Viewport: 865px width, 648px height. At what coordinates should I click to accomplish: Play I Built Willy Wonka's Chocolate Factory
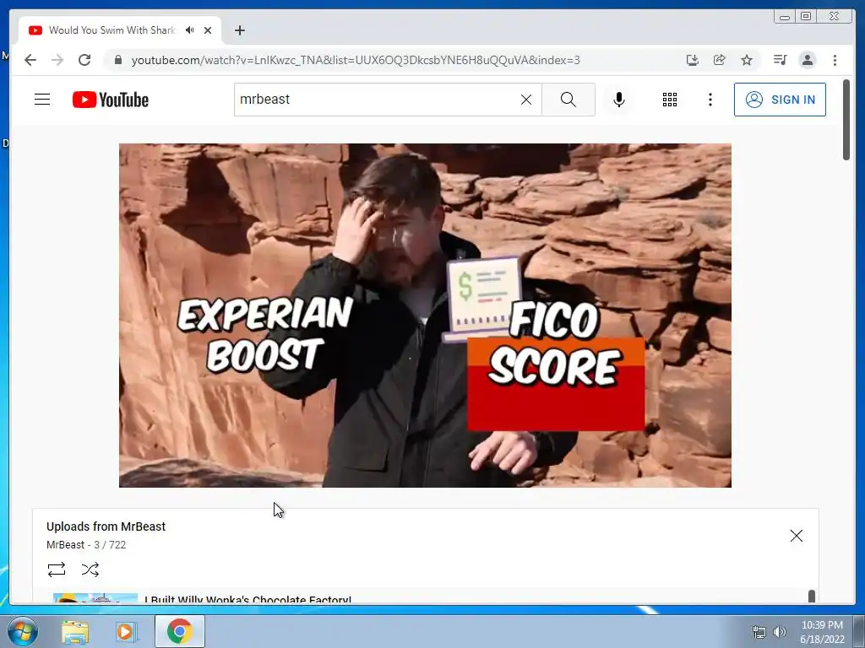point(248,600)
